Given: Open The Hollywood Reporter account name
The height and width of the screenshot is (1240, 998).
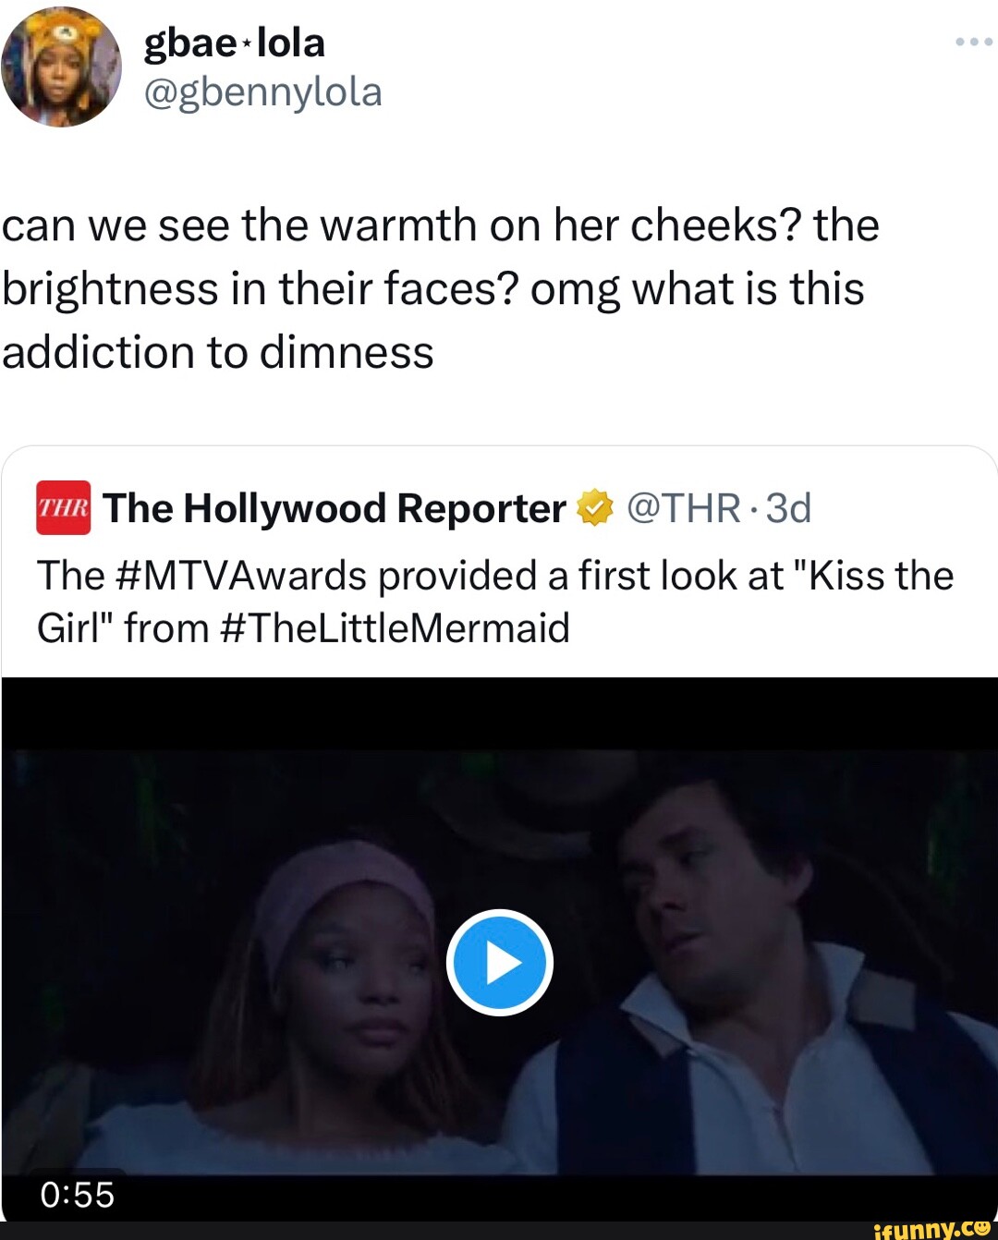Looking at the screenshot, I should pyautogui.click(x=335, y=508).
